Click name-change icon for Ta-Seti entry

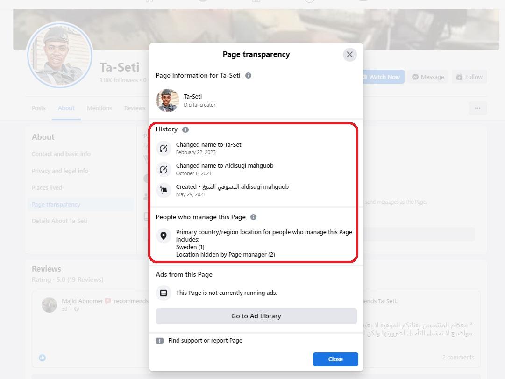coord(164,148)
